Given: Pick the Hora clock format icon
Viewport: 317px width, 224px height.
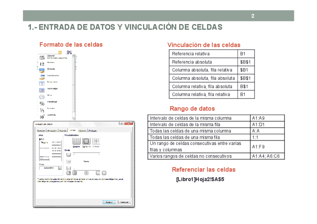Looking at the screenshot, I should coord(42,96).
